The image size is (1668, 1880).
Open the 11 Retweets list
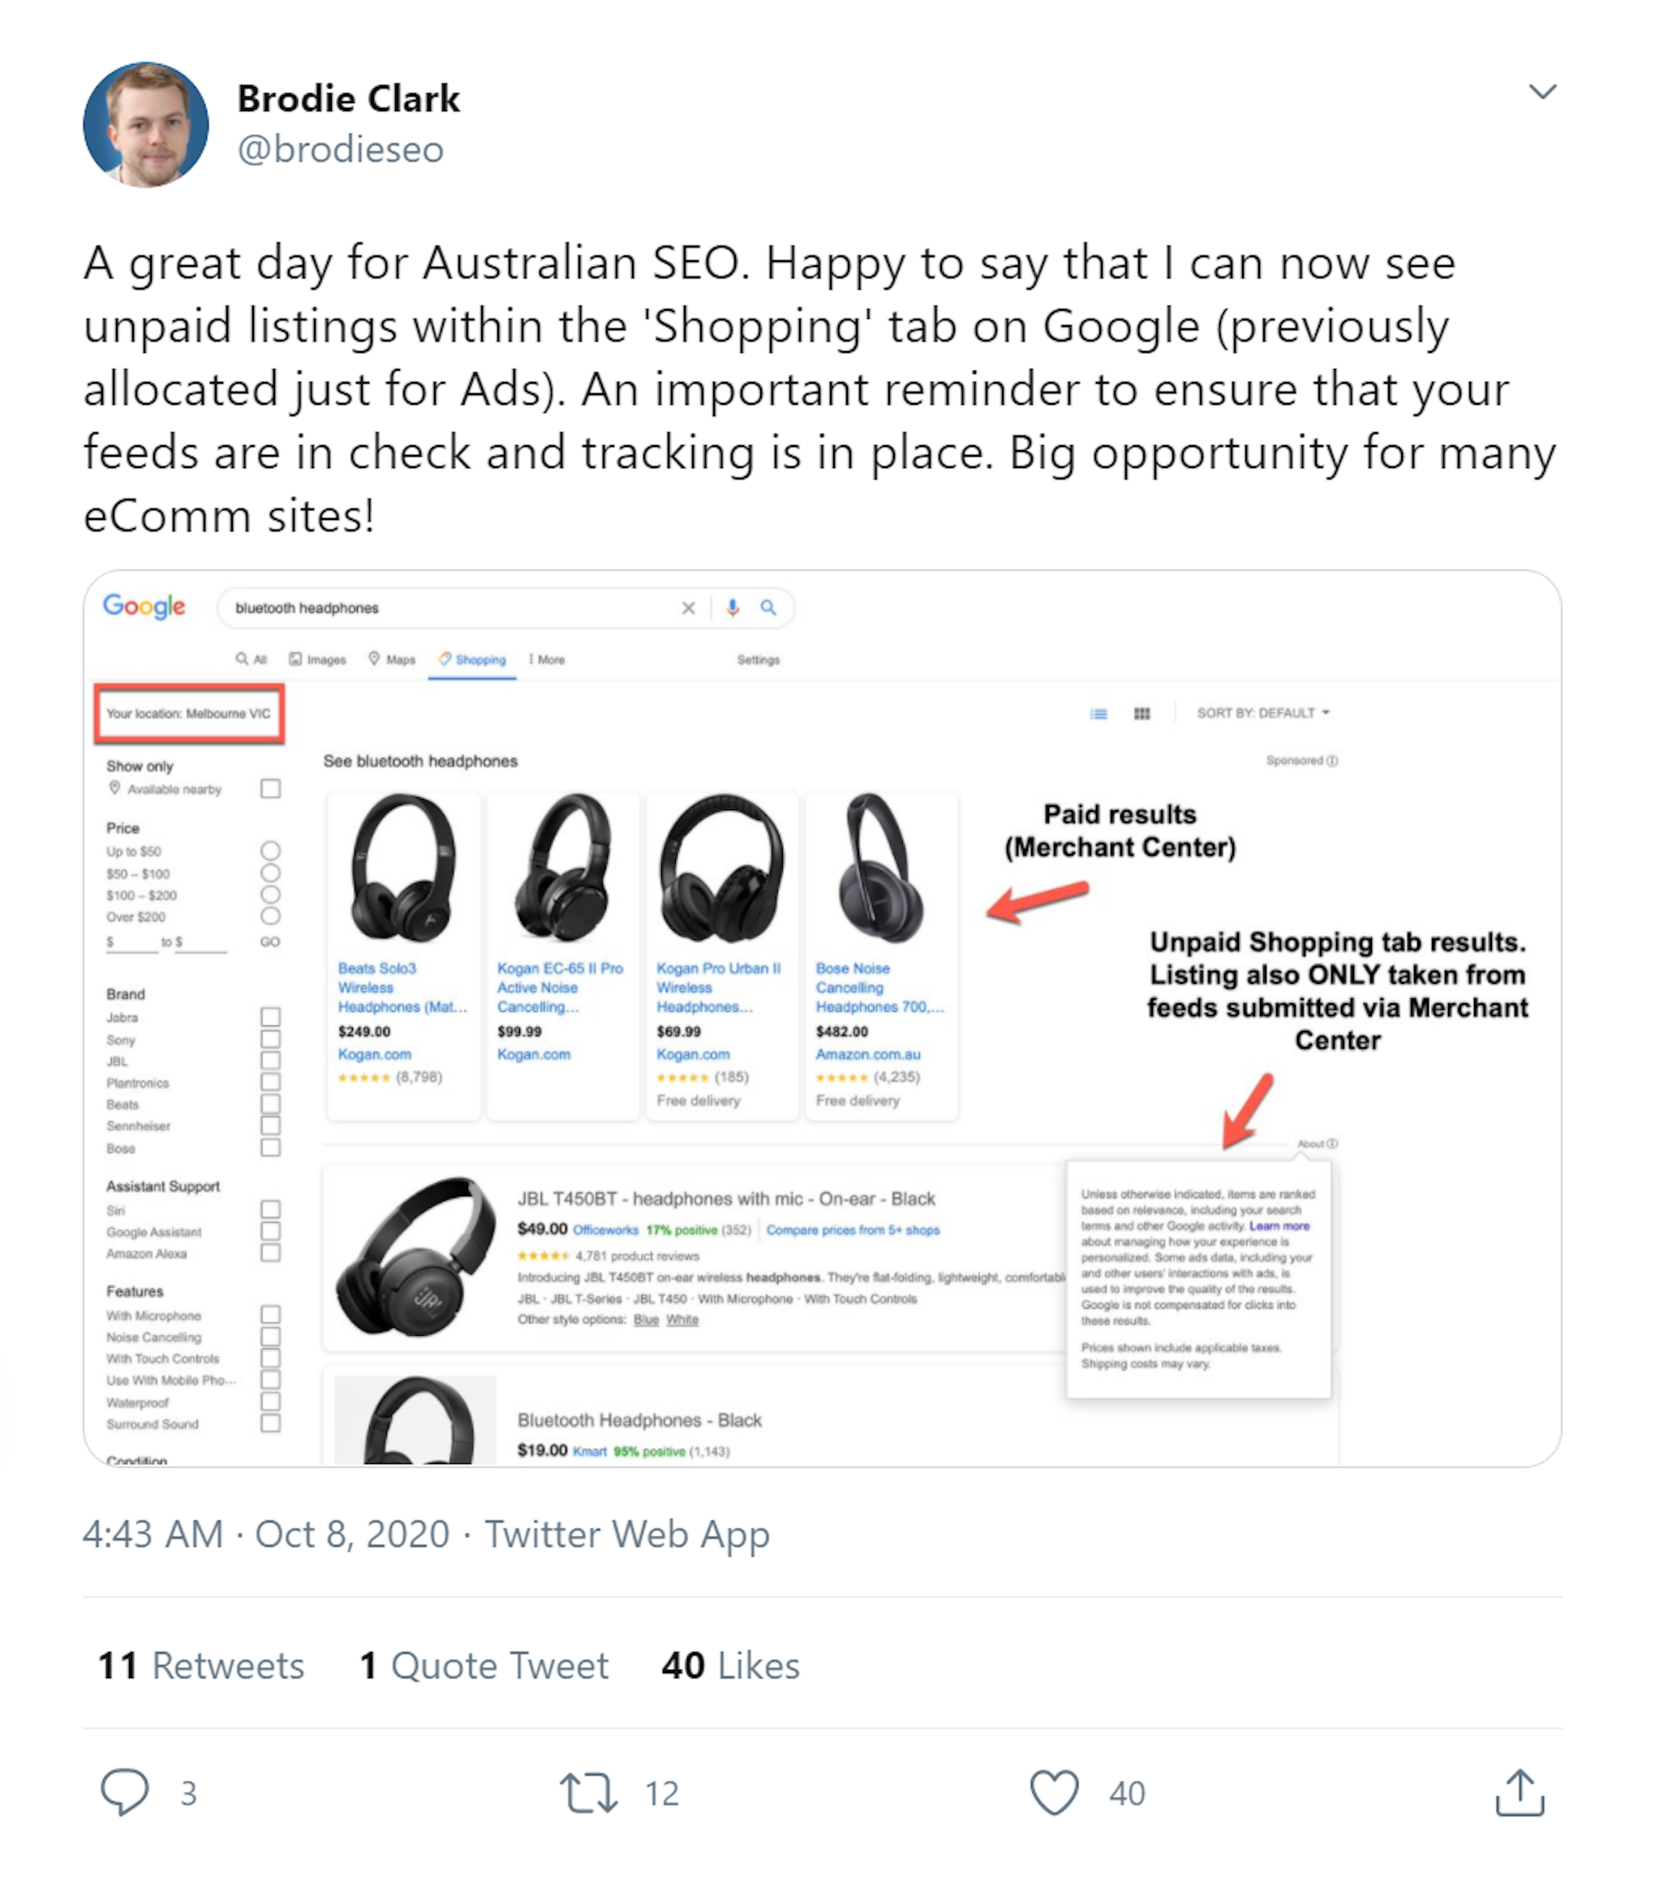click(x=201, y=1666)
